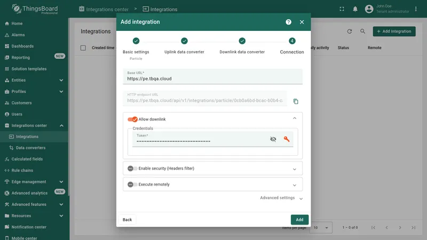Click the orange key icon in Token field
This screenshot has height=240, width=427.
287,139
